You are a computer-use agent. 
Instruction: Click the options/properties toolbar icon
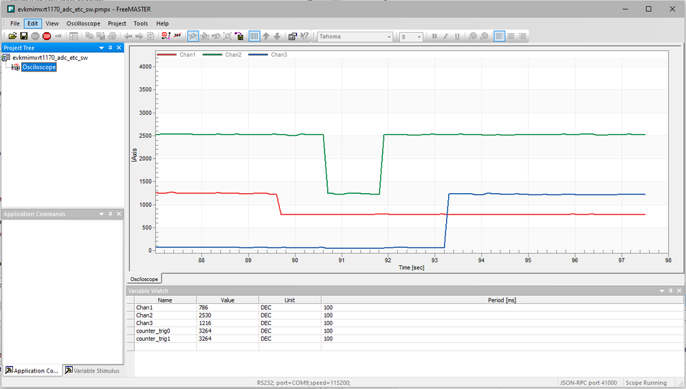coord(293,36)
